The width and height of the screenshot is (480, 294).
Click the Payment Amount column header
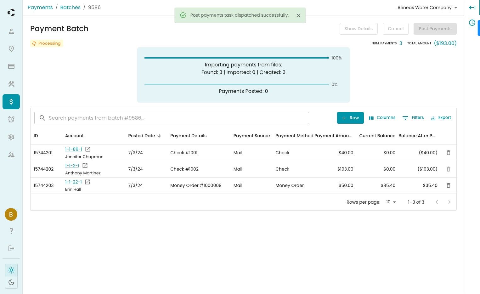333,136
